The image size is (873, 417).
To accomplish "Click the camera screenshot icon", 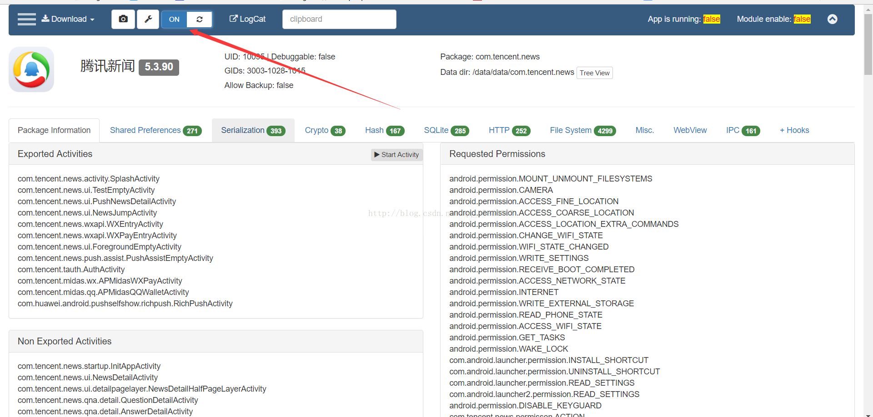I will 123,19.
